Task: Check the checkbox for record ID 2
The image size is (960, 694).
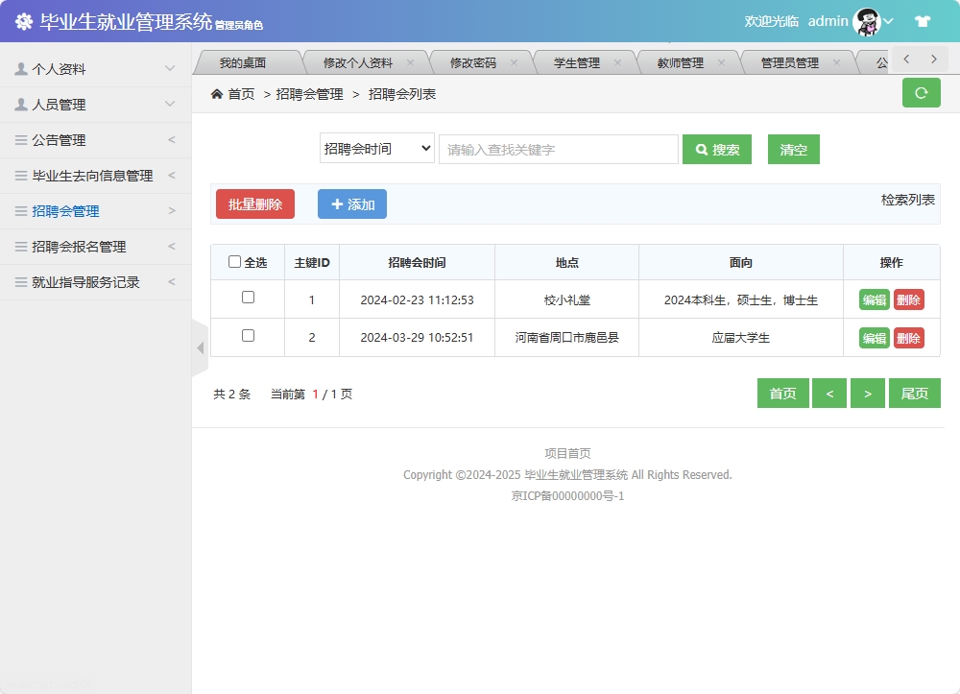Action: (x=247, y=337)
